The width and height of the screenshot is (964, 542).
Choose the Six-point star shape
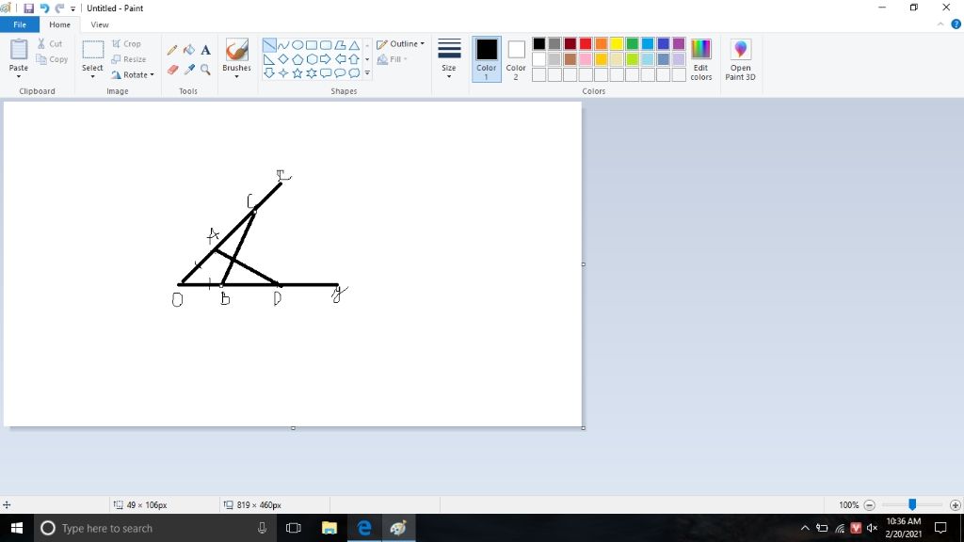[312, 73]
